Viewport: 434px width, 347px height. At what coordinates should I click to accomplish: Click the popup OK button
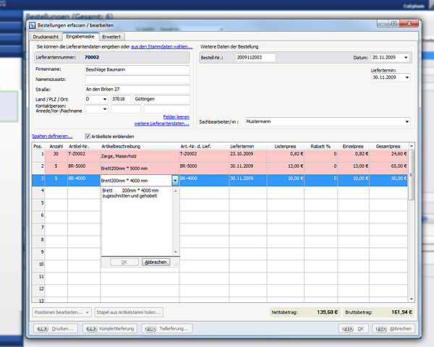pos(124,262)
